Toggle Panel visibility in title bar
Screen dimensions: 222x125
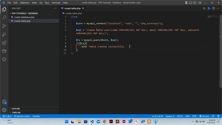click(x=190, y=3)
